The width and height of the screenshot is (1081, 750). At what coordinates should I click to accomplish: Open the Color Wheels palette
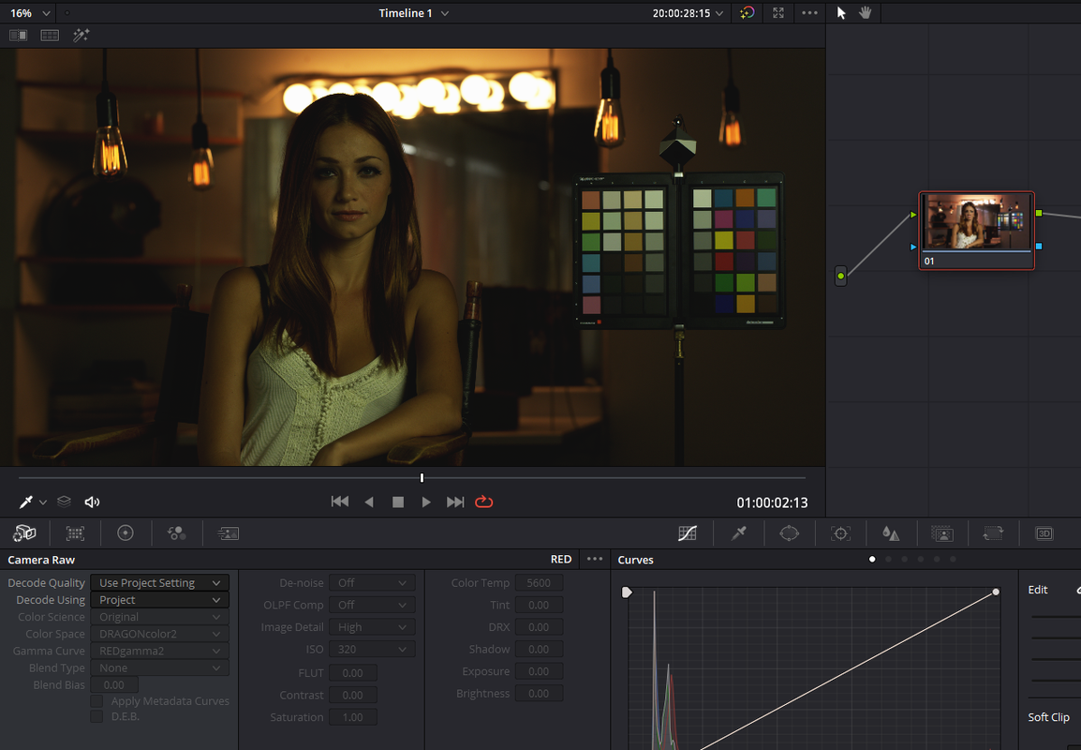126,532
